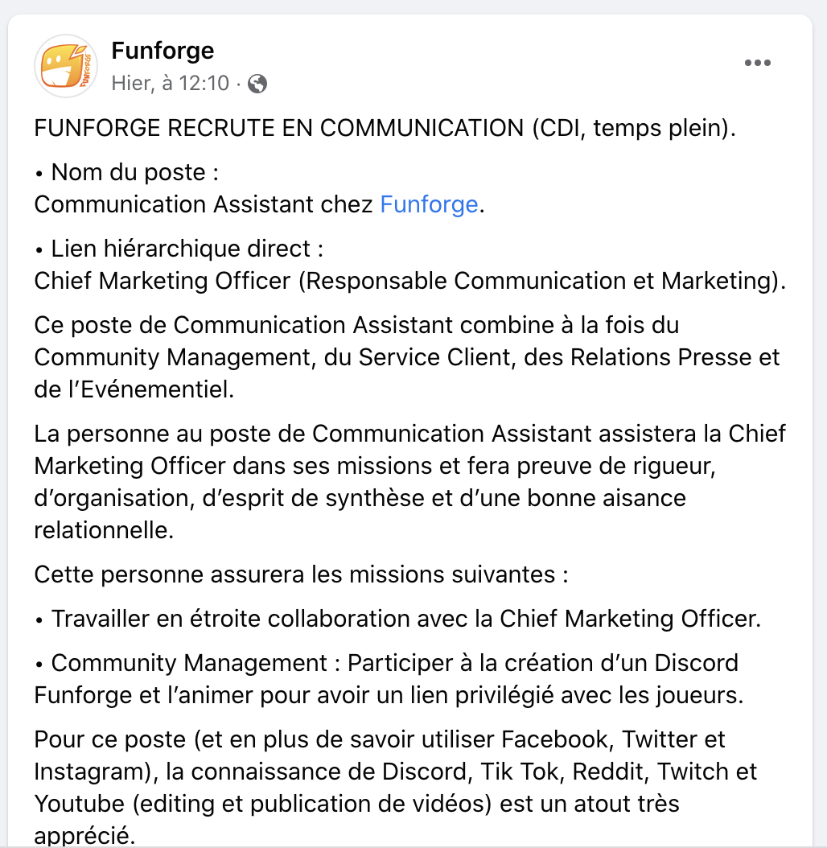
Task: Open the post timestamp Hier, à 12:10
Action: click(x=171, y=84)
